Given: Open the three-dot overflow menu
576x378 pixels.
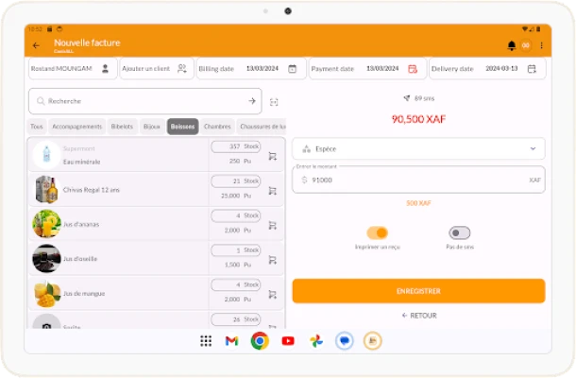Looking at the screenshot, I should pos(541,45).
